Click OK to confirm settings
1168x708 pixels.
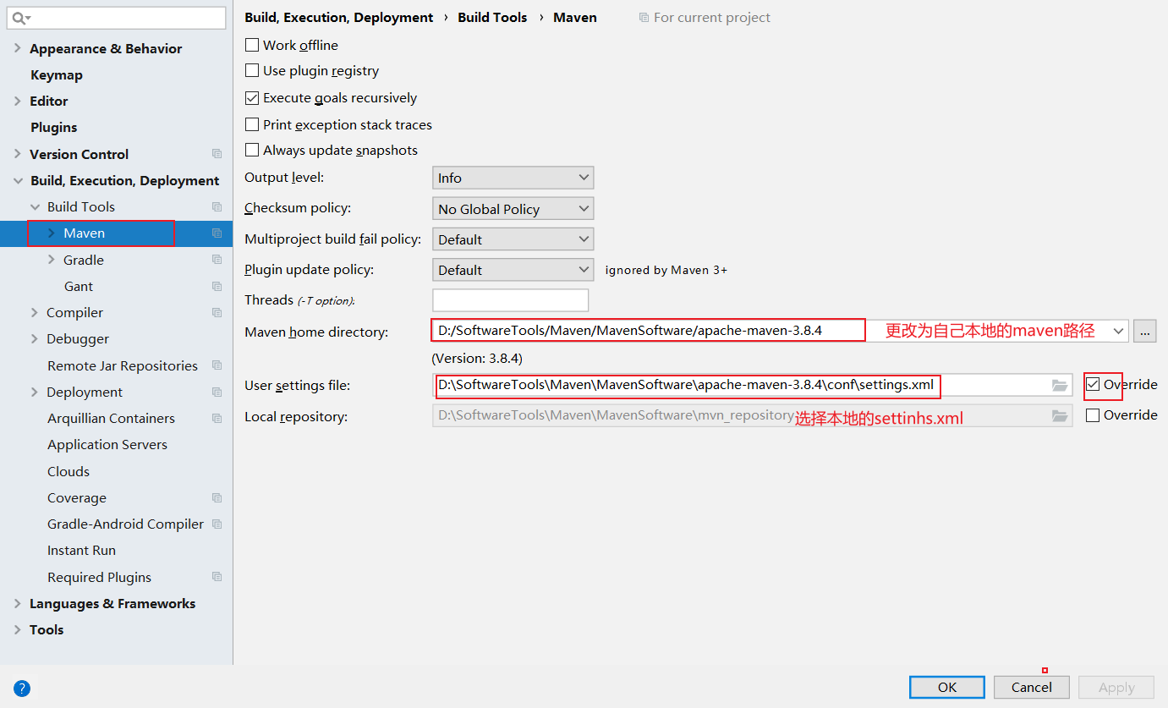[947, 687]
